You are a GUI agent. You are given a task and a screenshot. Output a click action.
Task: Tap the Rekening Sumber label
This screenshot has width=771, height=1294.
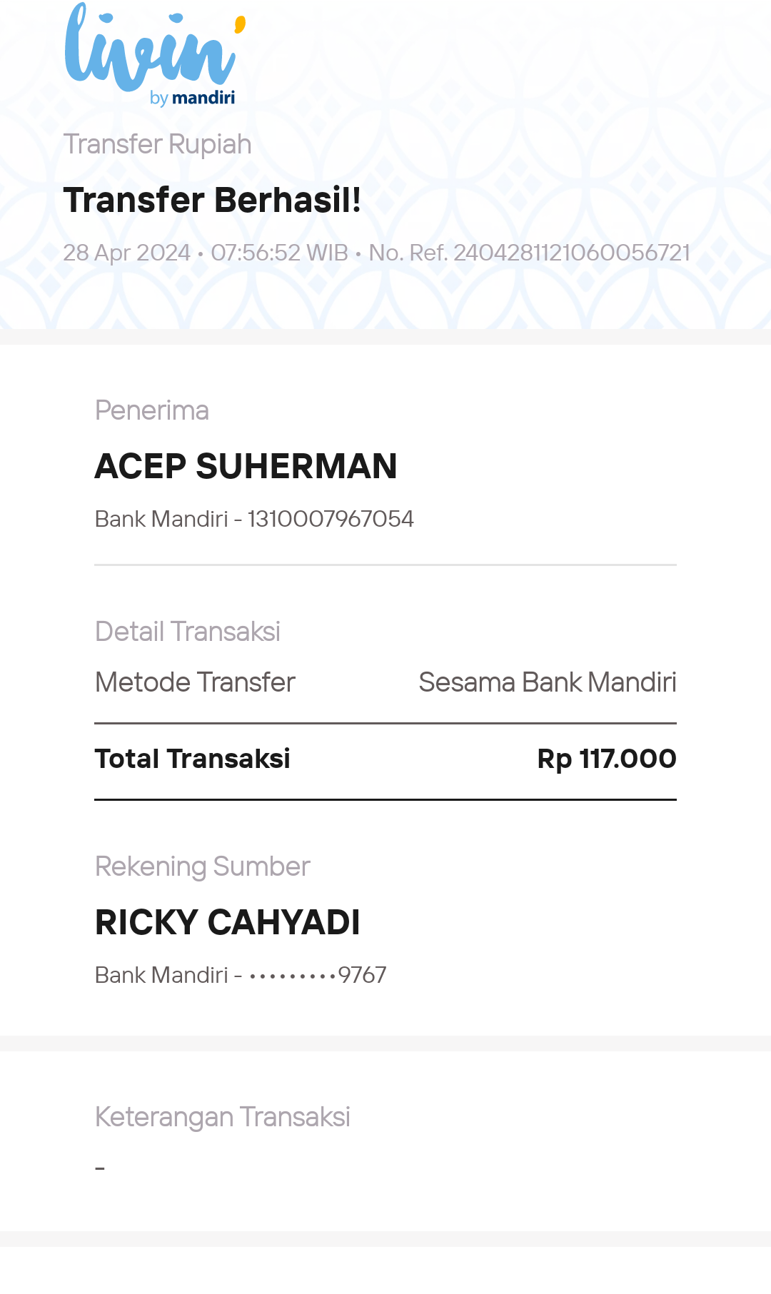203,866
